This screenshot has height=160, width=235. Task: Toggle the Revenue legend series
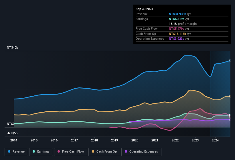[x=16, y=152]
